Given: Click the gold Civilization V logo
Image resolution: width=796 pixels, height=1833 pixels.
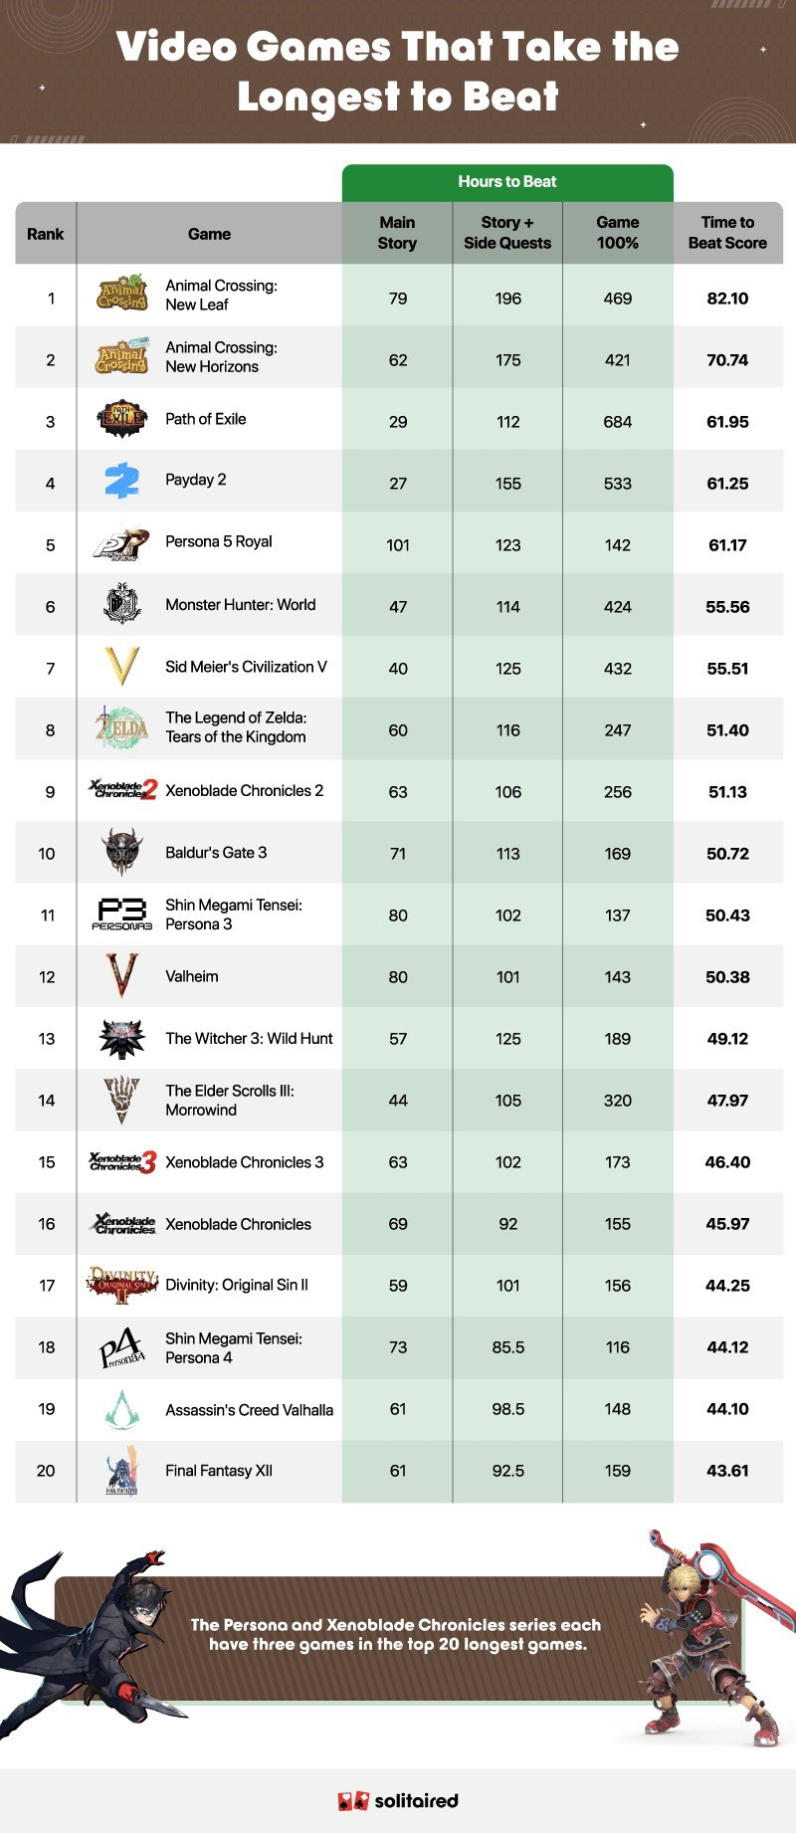Looking at the screenshot, I should pos(122,667).
